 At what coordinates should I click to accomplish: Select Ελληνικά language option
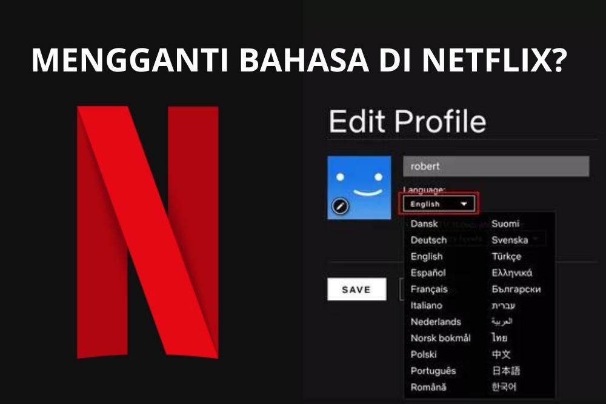pos(511,273)
